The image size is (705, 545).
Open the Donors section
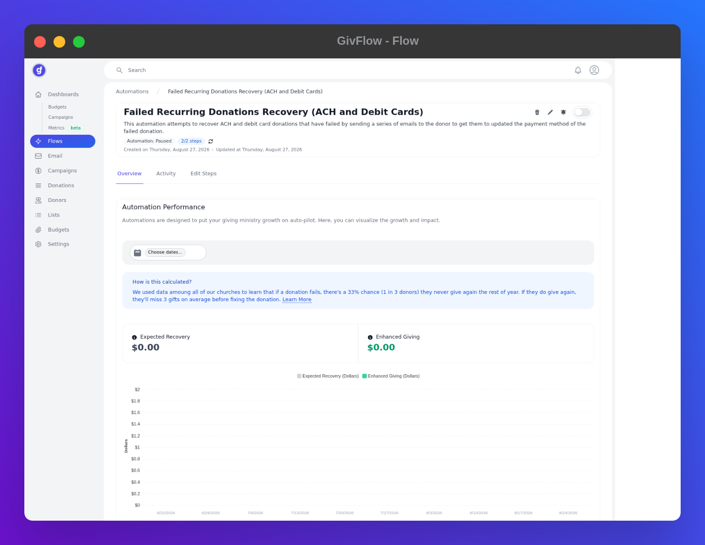[x=63, y=200]
